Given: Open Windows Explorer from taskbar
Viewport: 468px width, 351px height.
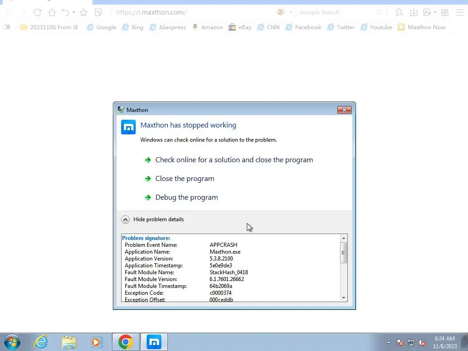Looking at the screenshot, I should pyautogui.click(x=69, y=342).
